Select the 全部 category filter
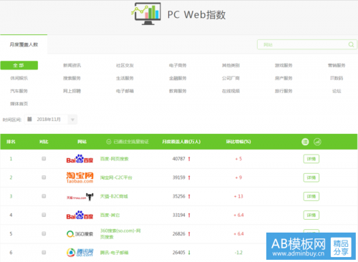The height and width of the screenshot is (262, 358). point(19,65)
